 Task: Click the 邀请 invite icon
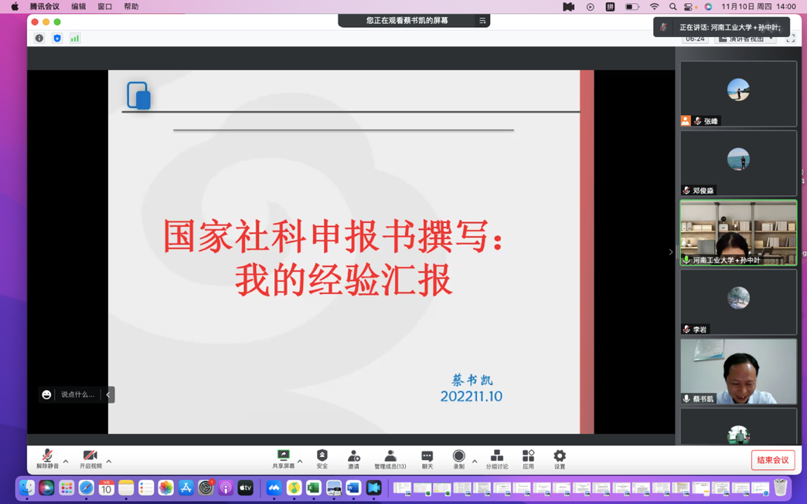(353, 457)
